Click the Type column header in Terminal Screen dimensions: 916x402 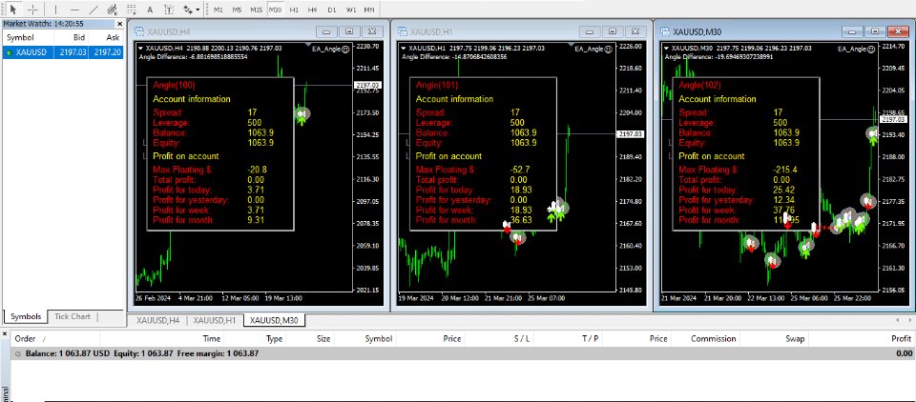point(275,338)
